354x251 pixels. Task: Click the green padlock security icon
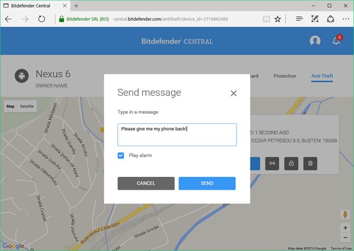coord(61,19)
